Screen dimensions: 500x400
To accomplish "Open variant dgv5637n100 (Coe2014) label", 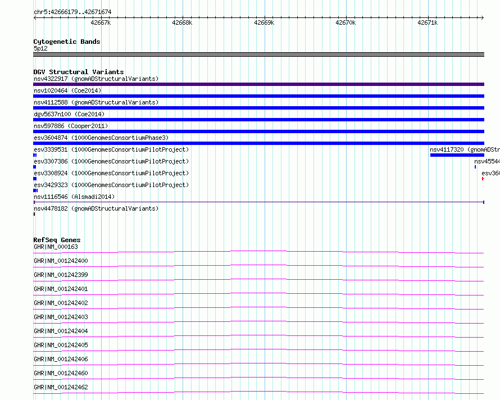I will 69,114.
